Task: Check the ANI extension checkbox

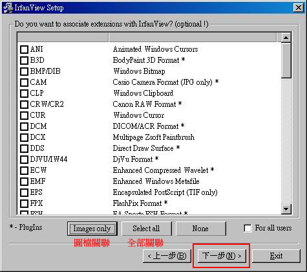Action: [x=24, y=49]
